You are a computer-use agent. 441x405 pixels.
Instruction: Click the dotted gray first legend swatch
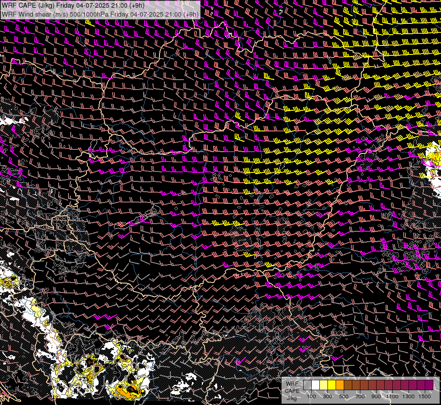click(x=307, y=385)
